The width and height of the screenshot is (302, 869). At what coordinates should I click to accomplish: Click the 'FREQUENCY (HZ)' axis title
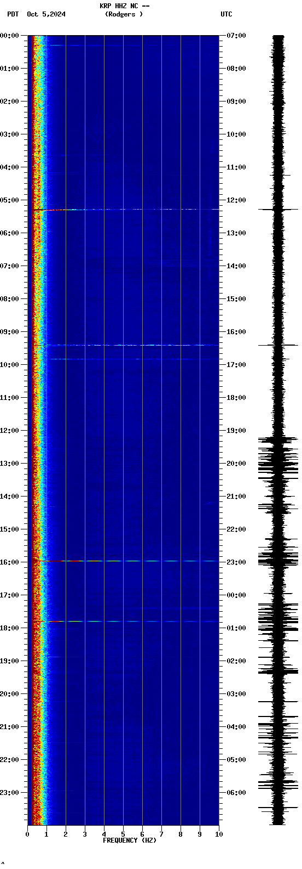coord(130,840)
